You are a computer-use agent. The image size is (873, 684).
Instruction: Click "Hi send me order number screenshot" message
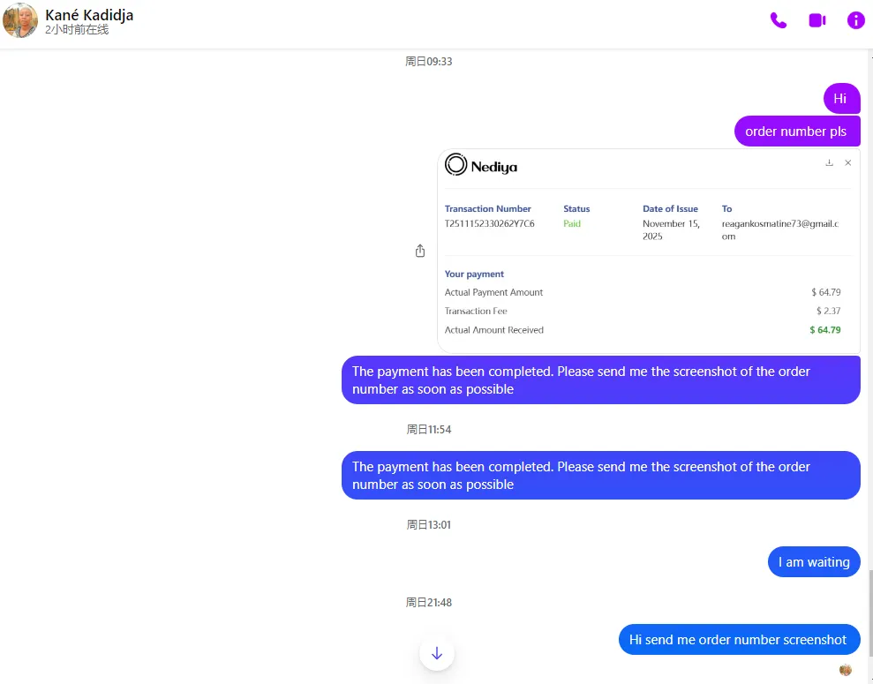[738, 640]
